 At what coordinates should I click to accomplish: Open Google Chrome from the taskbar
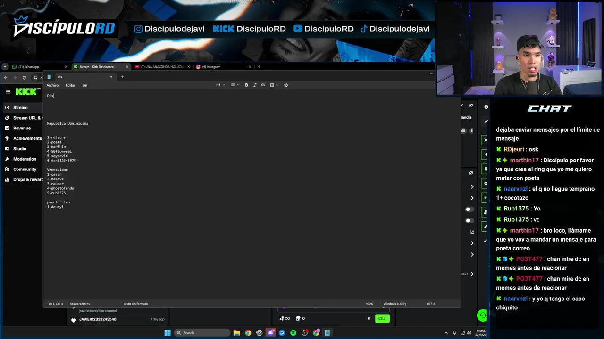click(248, 333)
